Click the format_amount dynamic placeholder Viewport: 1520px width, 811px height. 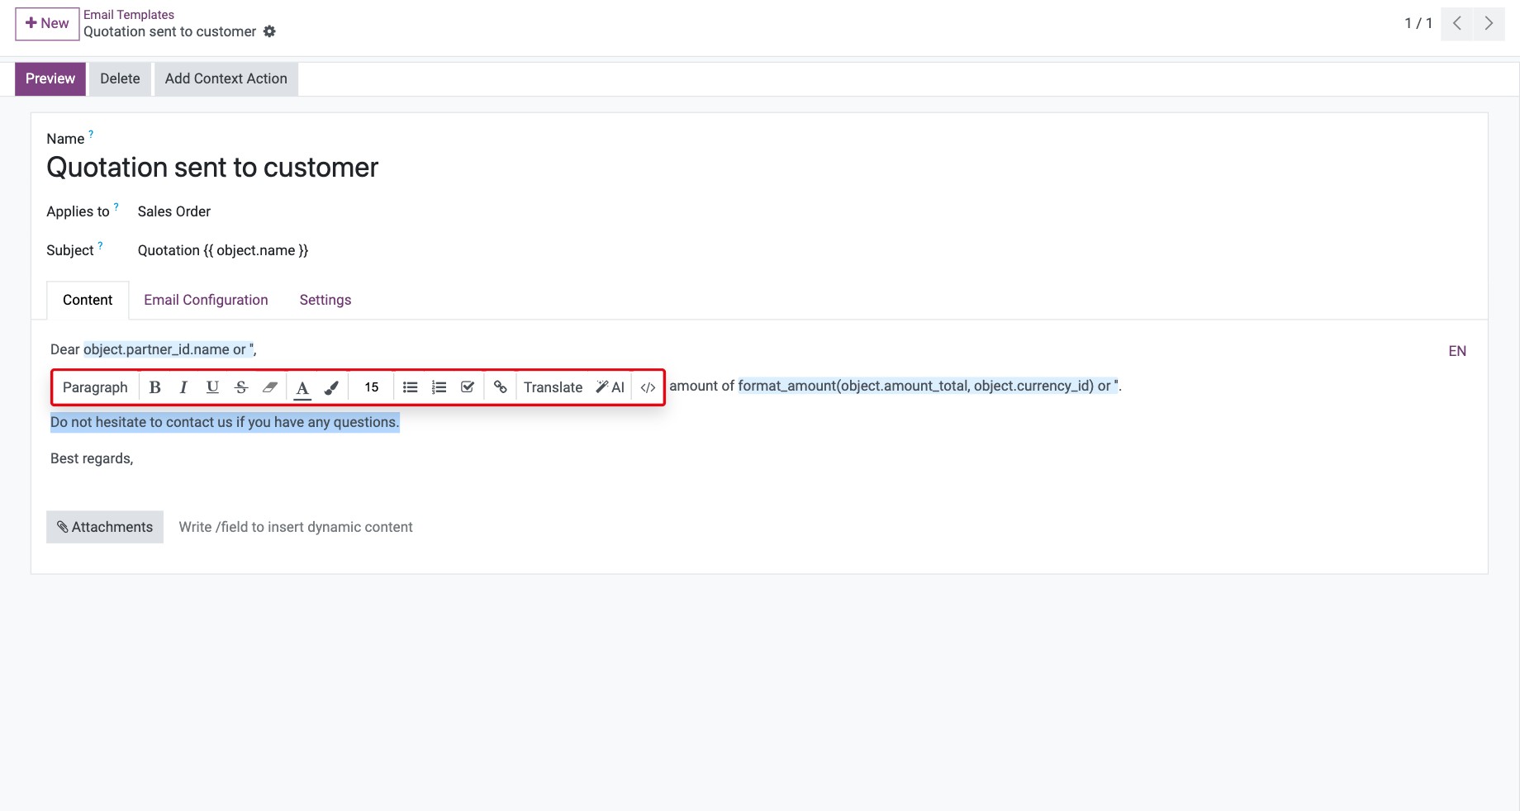click(928, 386)
